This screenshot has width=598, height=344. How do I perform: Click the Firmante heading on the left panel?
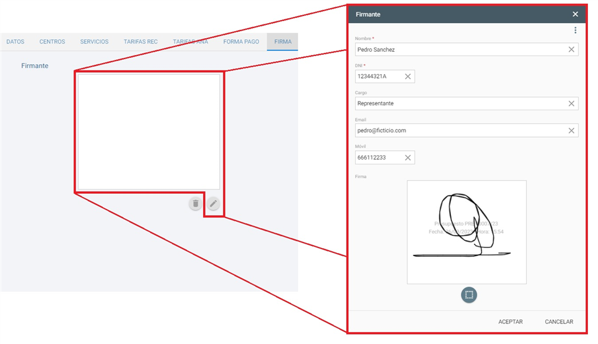pyautogui.click(x=35, y=66)
